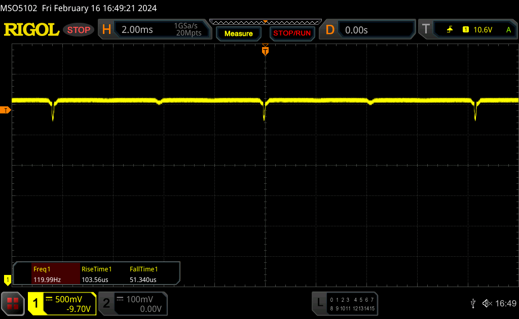Click the RIGOL logo
Viewport: 519px width, 319px height.
click(31, 30)
